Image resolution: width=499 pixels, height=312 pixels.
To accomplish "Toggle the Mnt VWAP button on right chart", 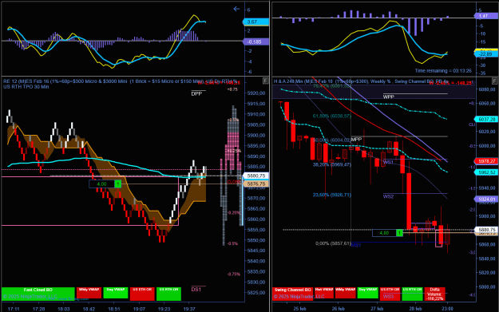I will click(x=324, y=293).
